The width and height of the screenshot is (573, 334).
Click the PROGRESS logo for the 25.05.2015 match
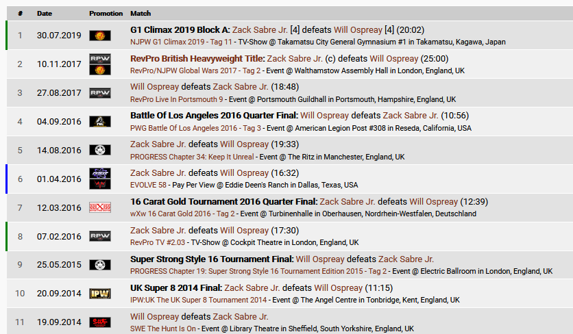[x=99, y=265]
